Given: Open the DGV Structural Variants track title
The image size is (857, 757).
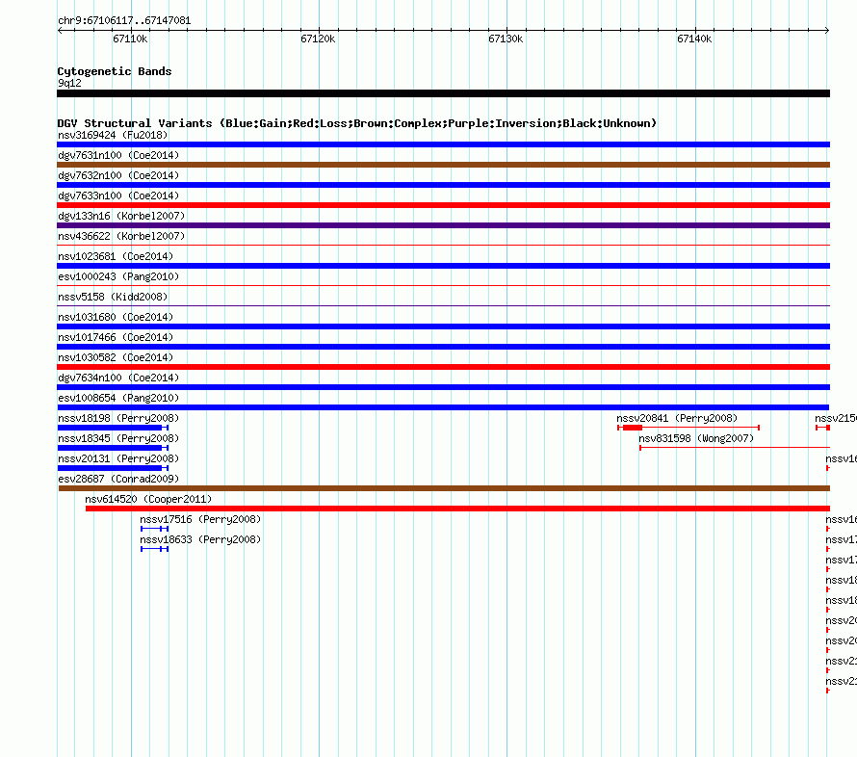Looking at the screenshot, I should tap(356, 123).
